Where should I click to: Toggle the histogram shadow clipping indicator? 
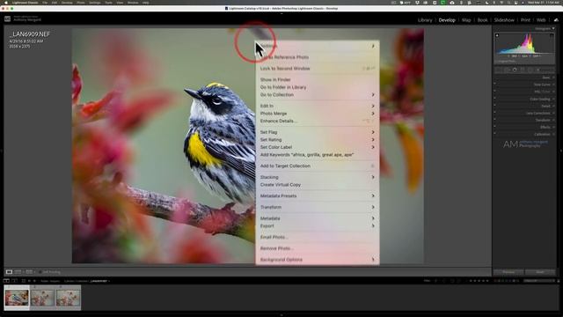pyautogui.click(x=497, y=35)
